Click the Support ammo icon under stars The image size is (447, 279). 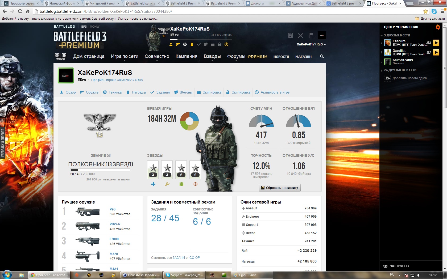click(x=181, y=184)
